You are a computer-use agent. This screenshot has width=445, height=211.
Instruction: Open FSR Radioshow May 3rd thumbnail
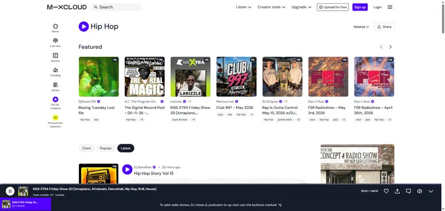(328, 77)
